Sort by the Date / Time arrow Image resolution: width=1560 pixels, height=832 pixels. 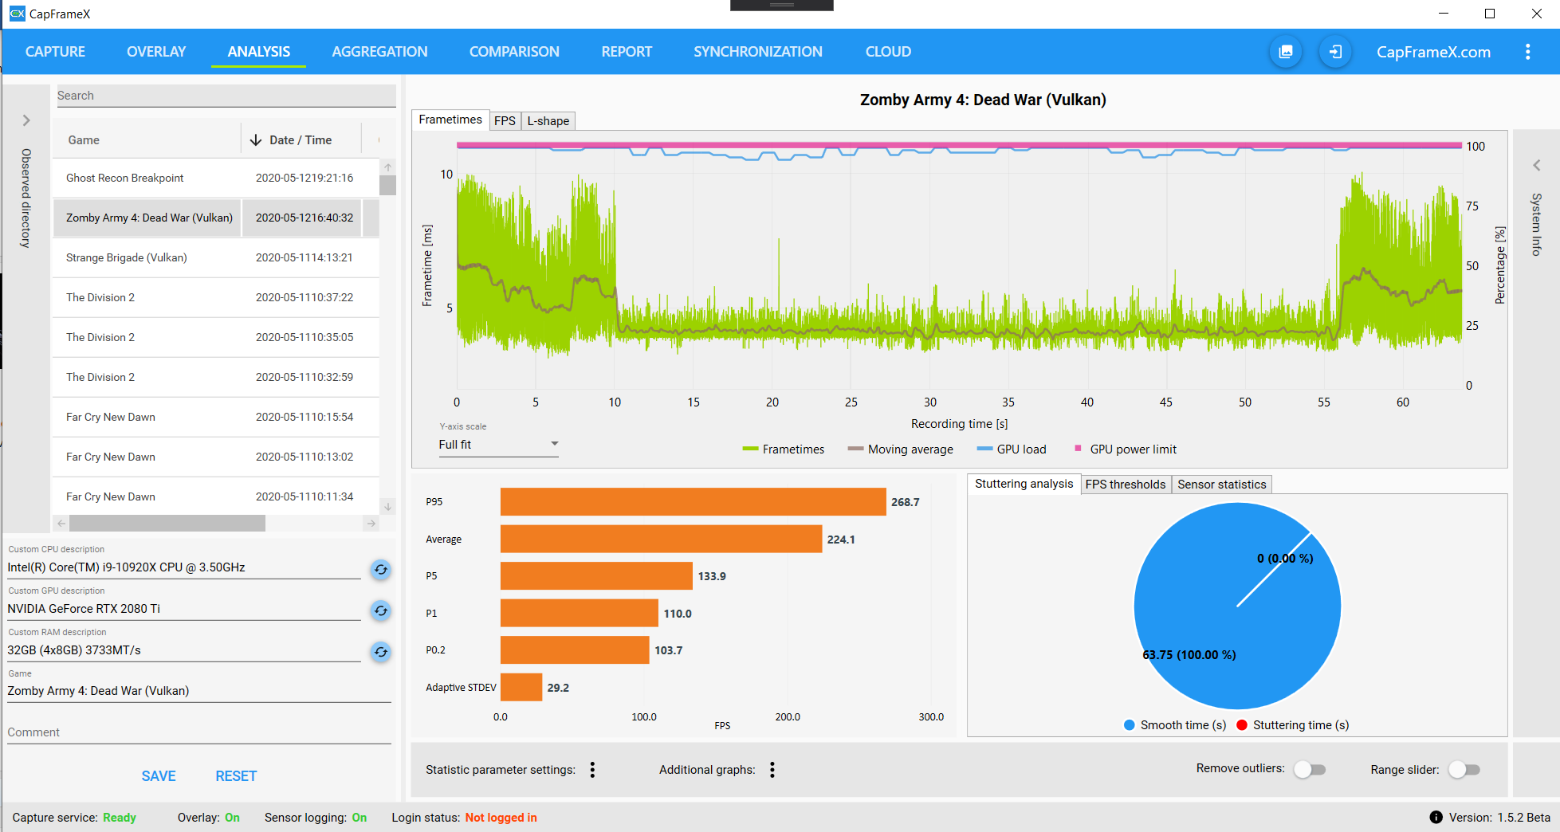pos(256,140)
